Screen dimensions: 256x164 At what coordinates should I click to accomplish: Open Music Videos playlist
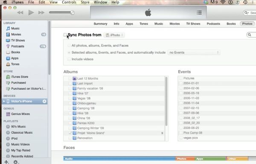pyautogui.click(x=20, y=144)
